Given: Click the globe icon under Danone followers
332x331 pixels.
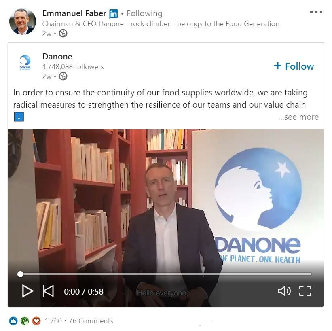Looking at the screenshot, I should tap(63, 76).
